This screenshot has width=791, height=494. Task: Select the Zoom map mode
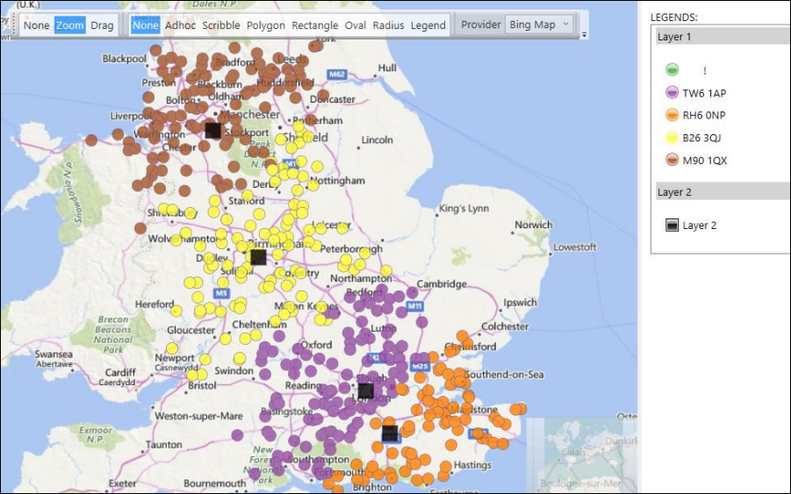tap(69, 25)
